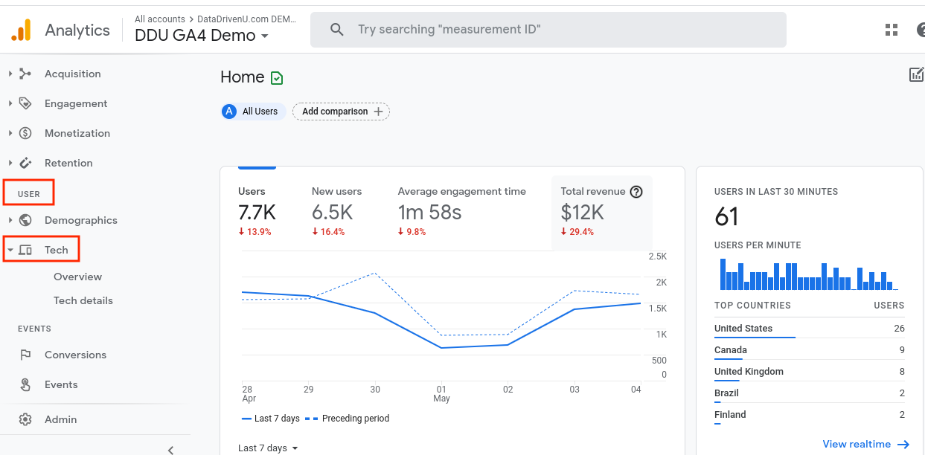Click the United States row in Top Countries
Image resolution: width=925 pixels, height=455 pixels.
(x=809, y=329)
